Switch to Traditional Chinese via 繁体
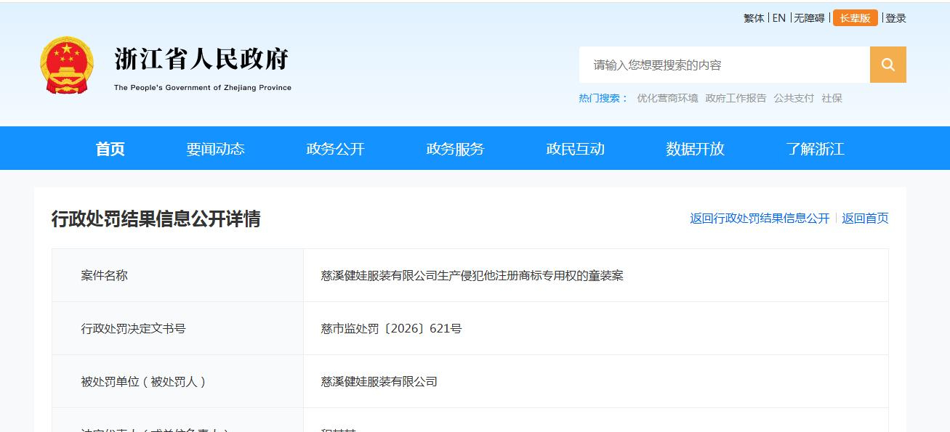 [x=754, y=18]
